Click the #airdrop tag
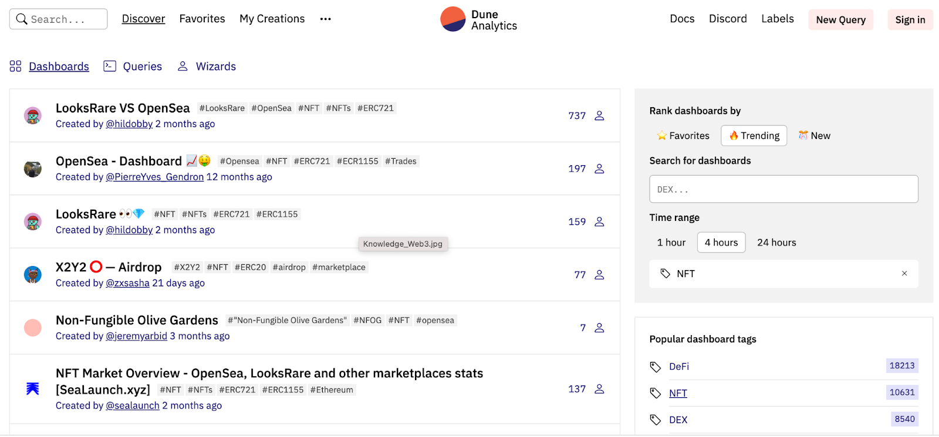The width and height of the screenshot is (939, 437). coord(289,267)
